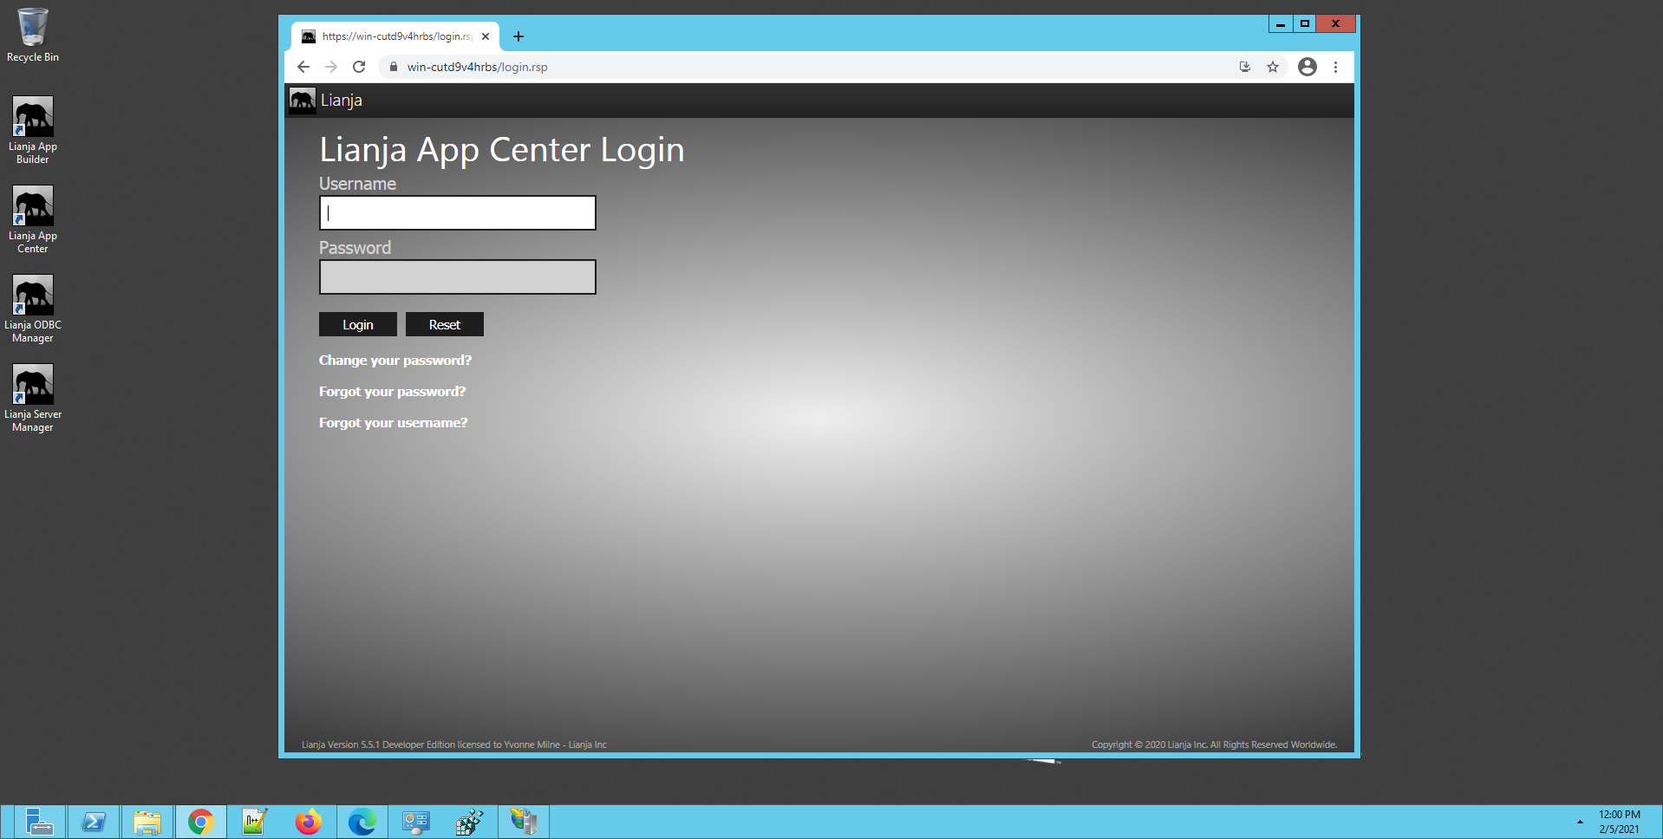Open Firefox from the taskbar
The height and width of the screenshot is (839, 1663).
[x=308, y=821]
